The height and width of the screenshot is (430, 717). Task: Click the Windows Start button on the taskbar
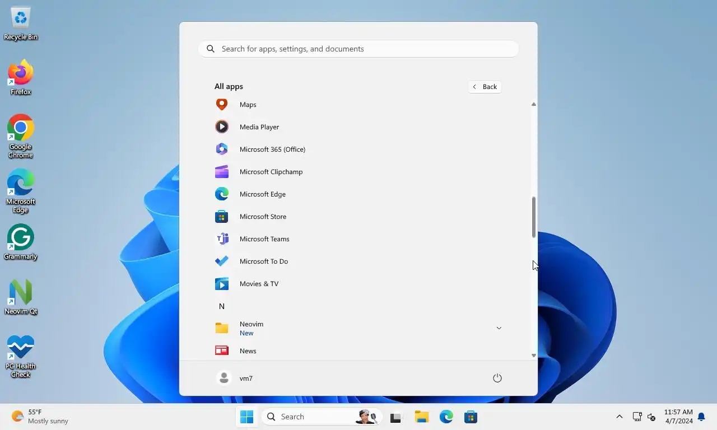click(246, 417)
